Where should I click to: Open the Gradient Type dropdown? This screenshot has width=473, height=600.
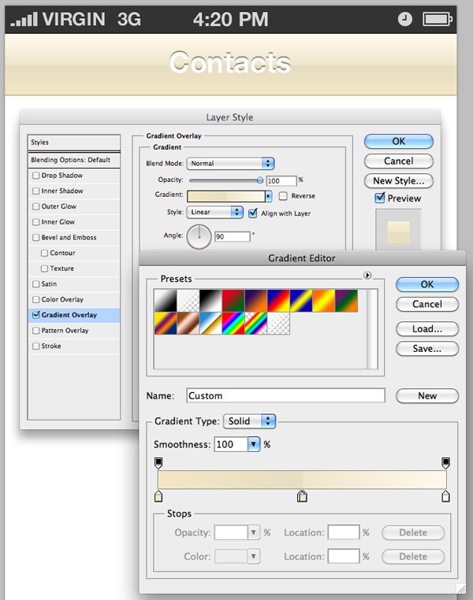coord(249,421)
